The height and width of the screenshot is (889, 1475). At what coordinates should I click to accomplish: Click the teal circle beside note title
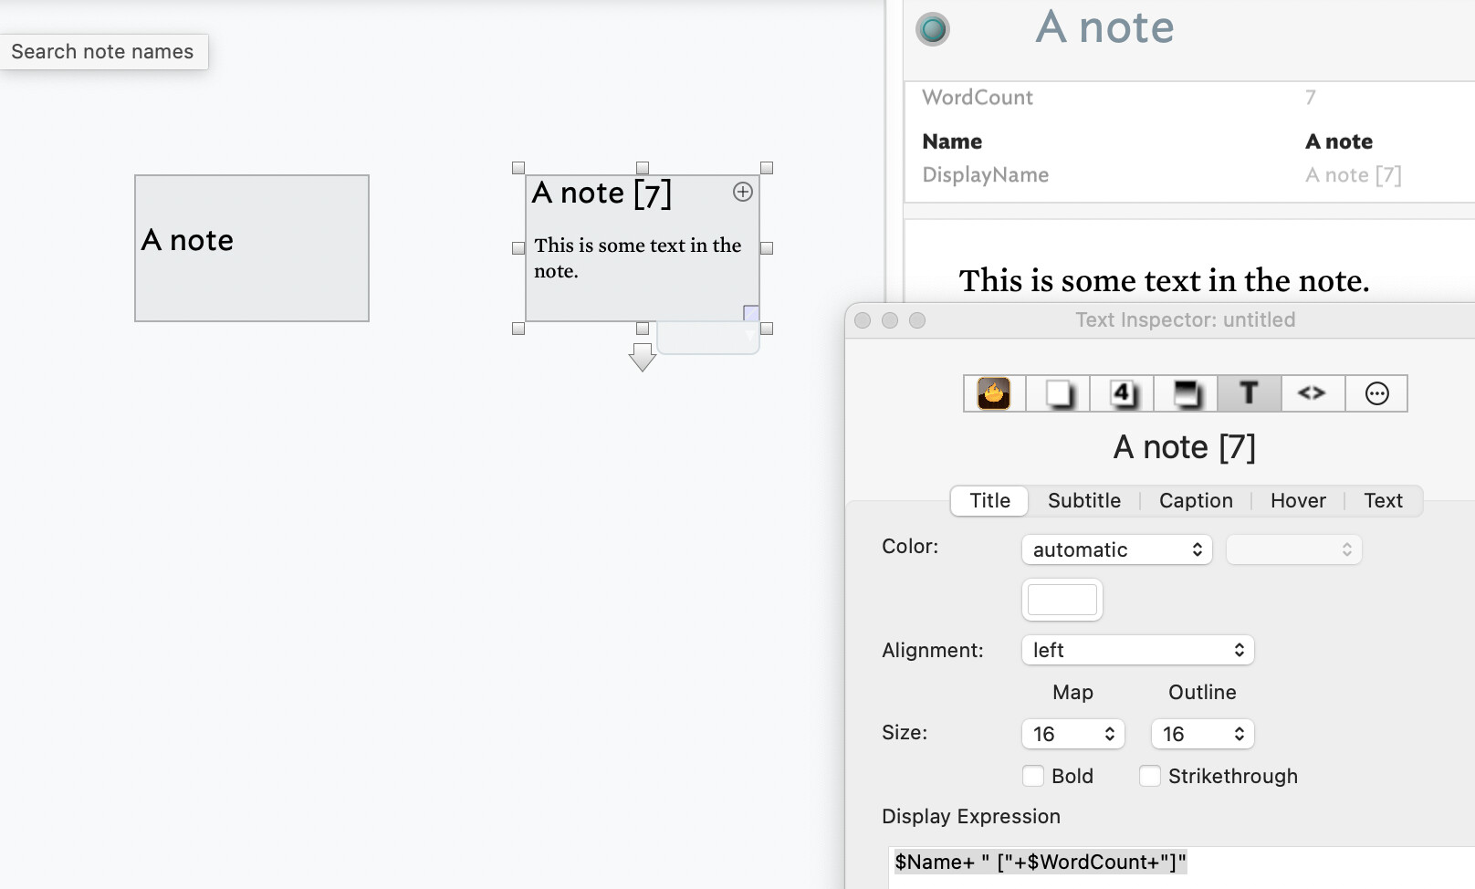(x=933, y=29)
